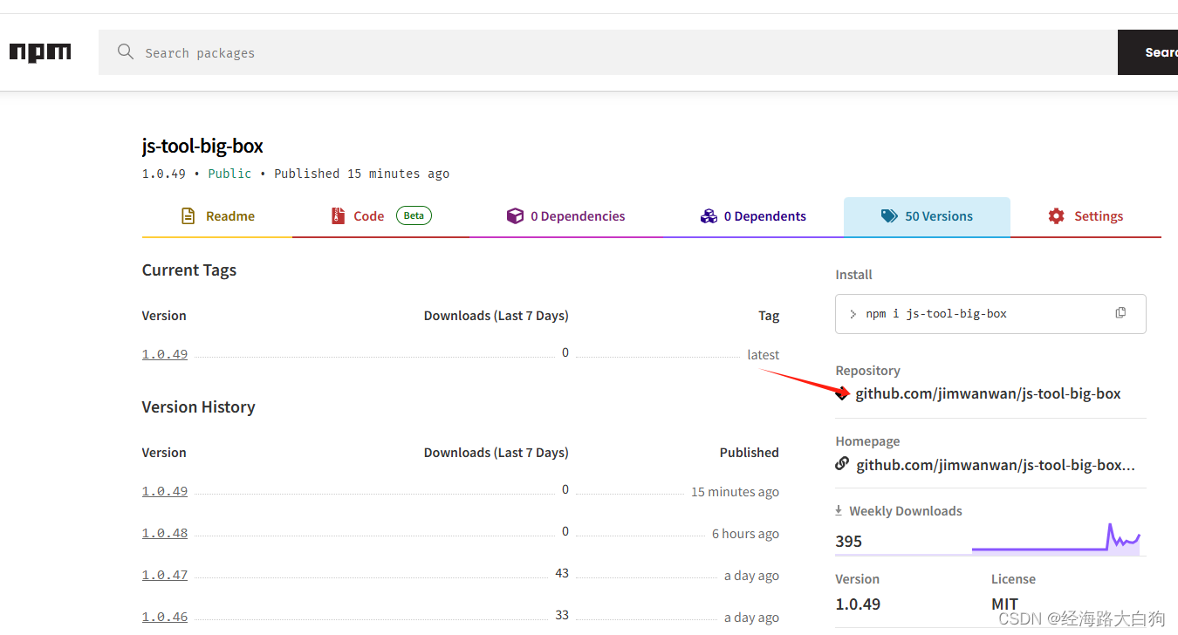Click the Homepage chain link icon
Image resolution: width=1178 pixels, height=635 pixels.
point(842,464)
